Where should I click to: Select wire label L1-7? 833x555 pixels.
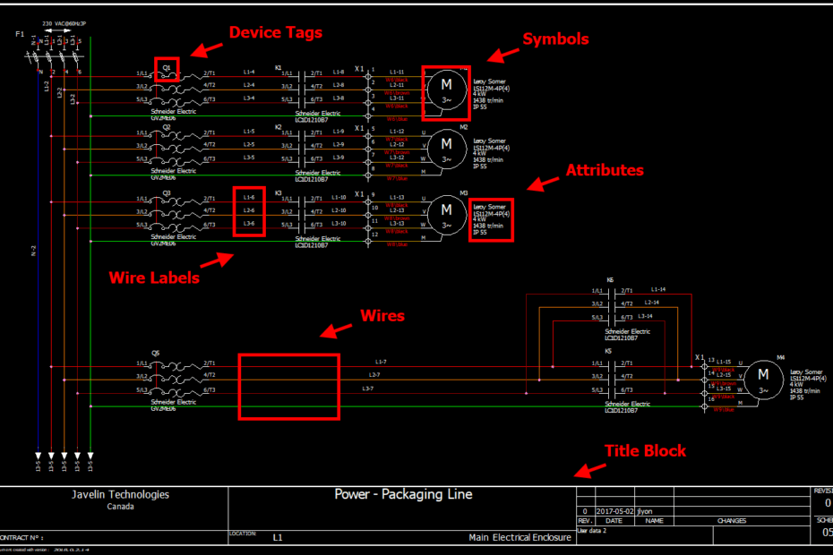pyautogui.click(x=381, y=362)
